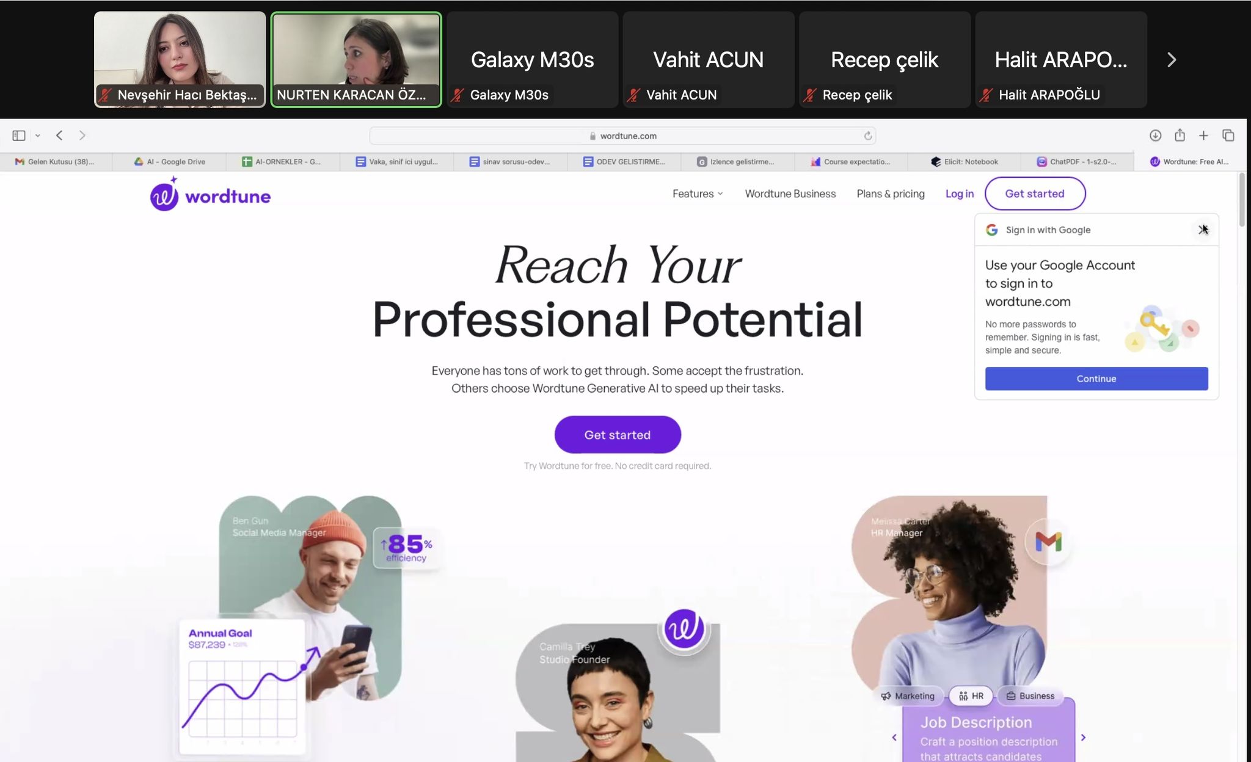
Task: Open the Plans & pricing page
Action: [891, 194]
